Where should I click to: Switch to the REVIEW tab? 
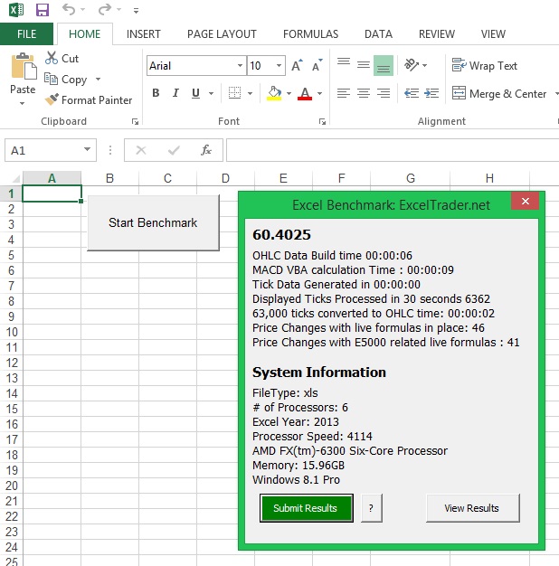point(437,34)
